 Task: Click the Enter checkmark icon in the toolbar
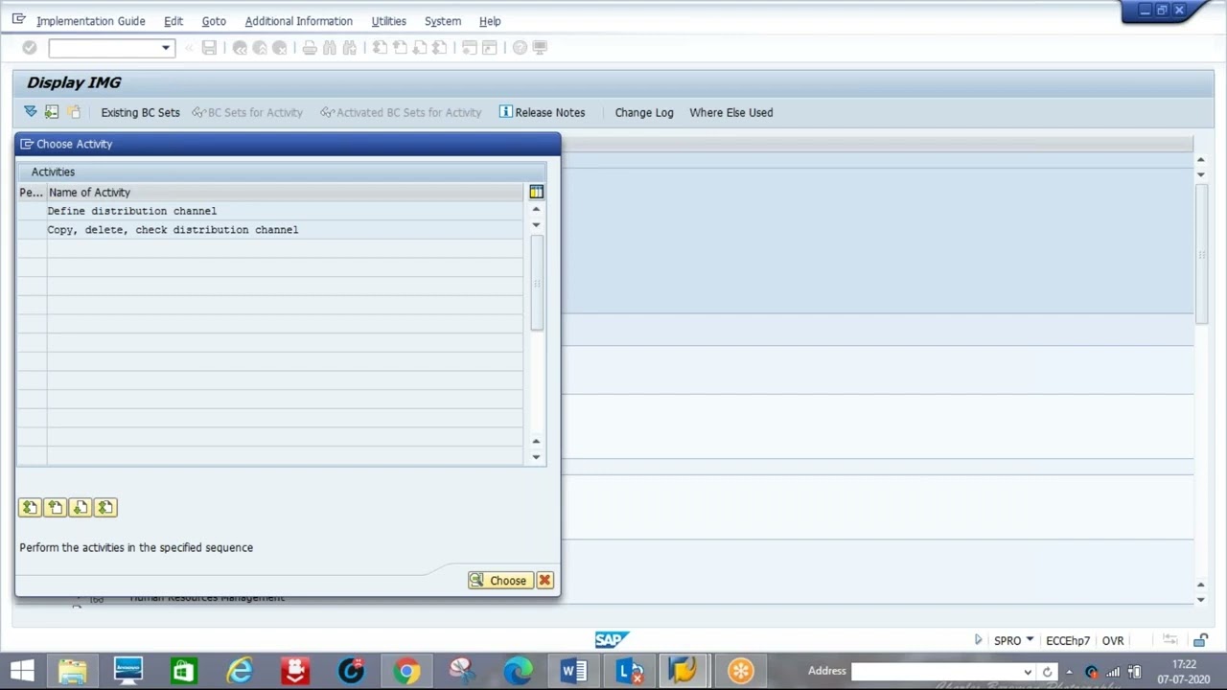point(30,48)
